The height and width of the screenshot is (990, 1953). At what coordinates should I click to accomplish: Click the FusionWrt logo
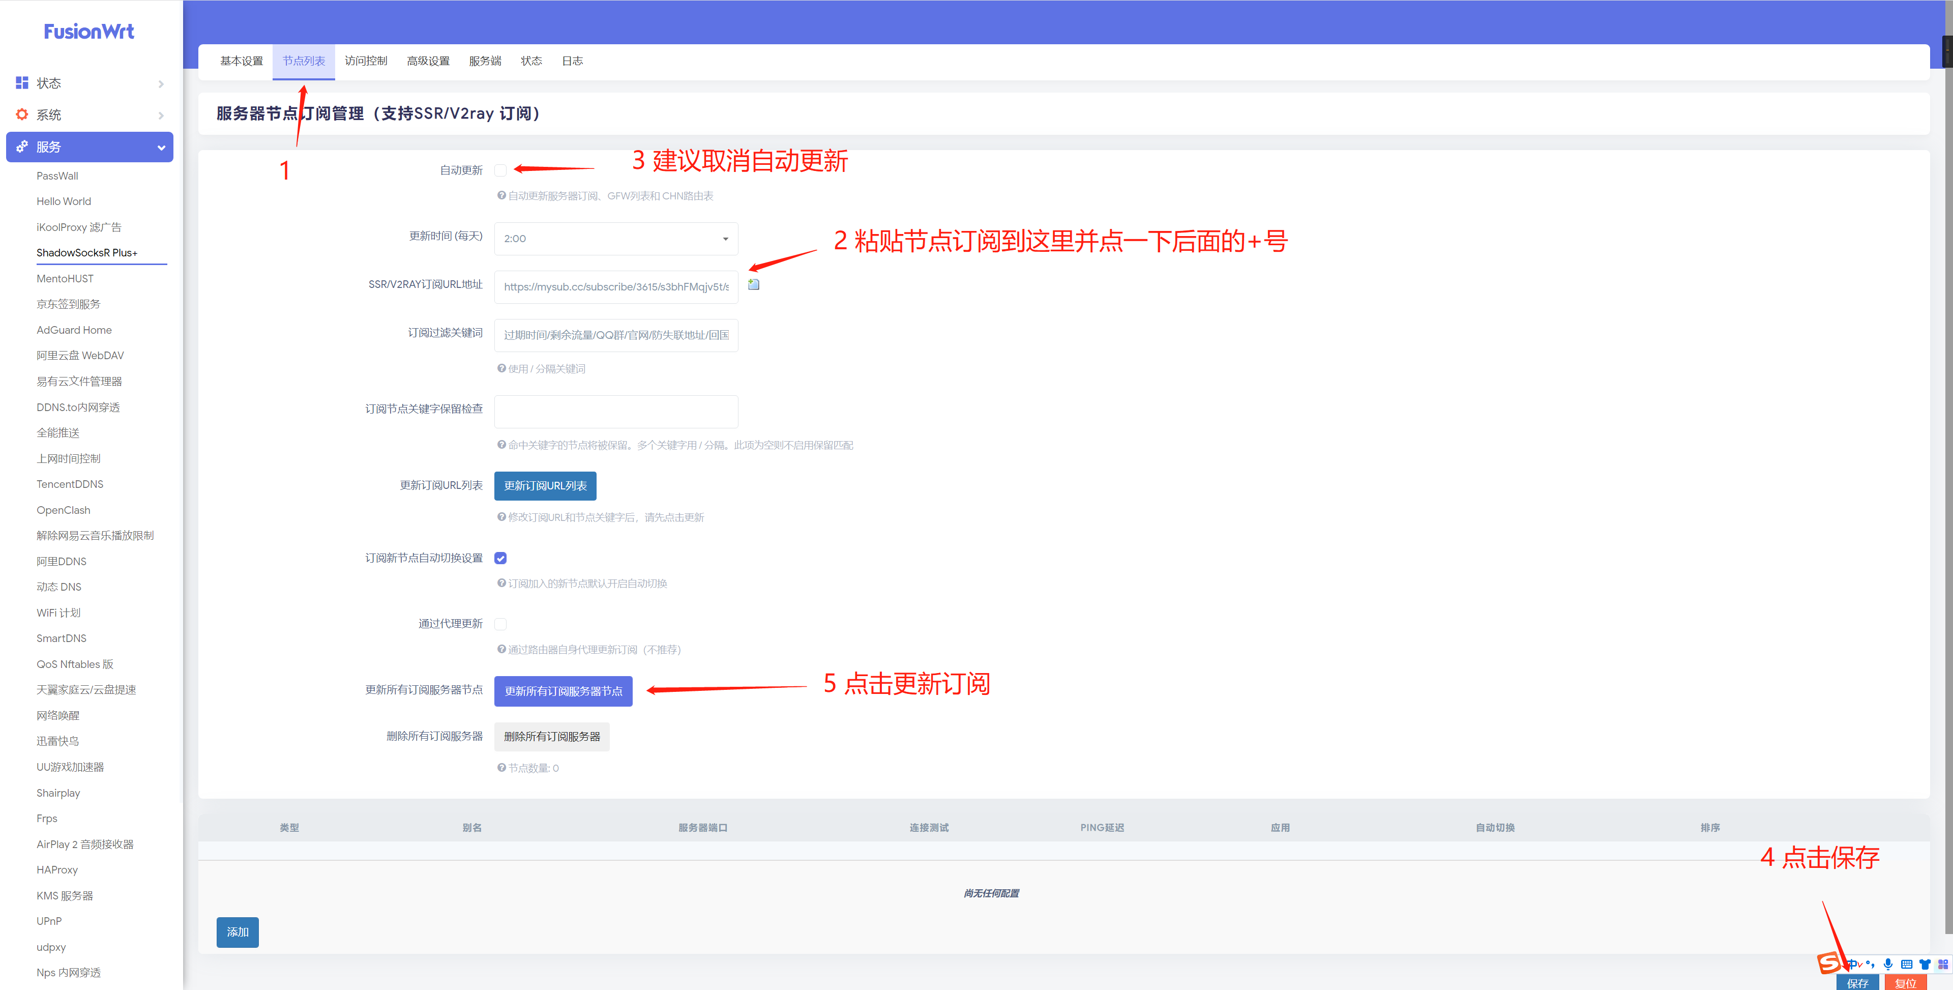(x=88, y=31)
